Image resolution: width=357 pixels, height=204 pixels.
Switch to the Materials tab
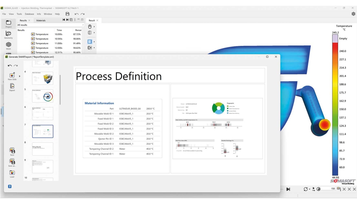pos(41,20)
